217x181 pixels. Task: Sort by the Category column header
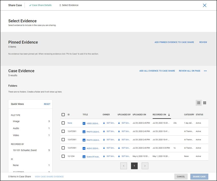click(x=189, y=114)
